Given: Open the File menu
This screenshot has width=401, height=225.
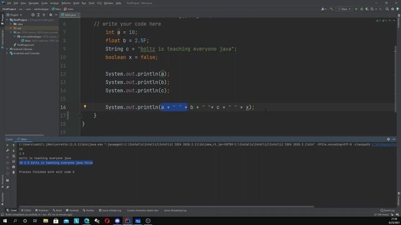Looking at the screenshot, I should (x=9, y=3).
